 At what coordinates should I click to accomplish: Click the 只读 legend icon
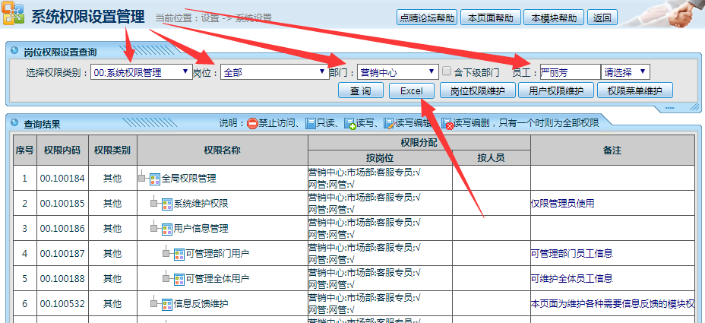310,123
